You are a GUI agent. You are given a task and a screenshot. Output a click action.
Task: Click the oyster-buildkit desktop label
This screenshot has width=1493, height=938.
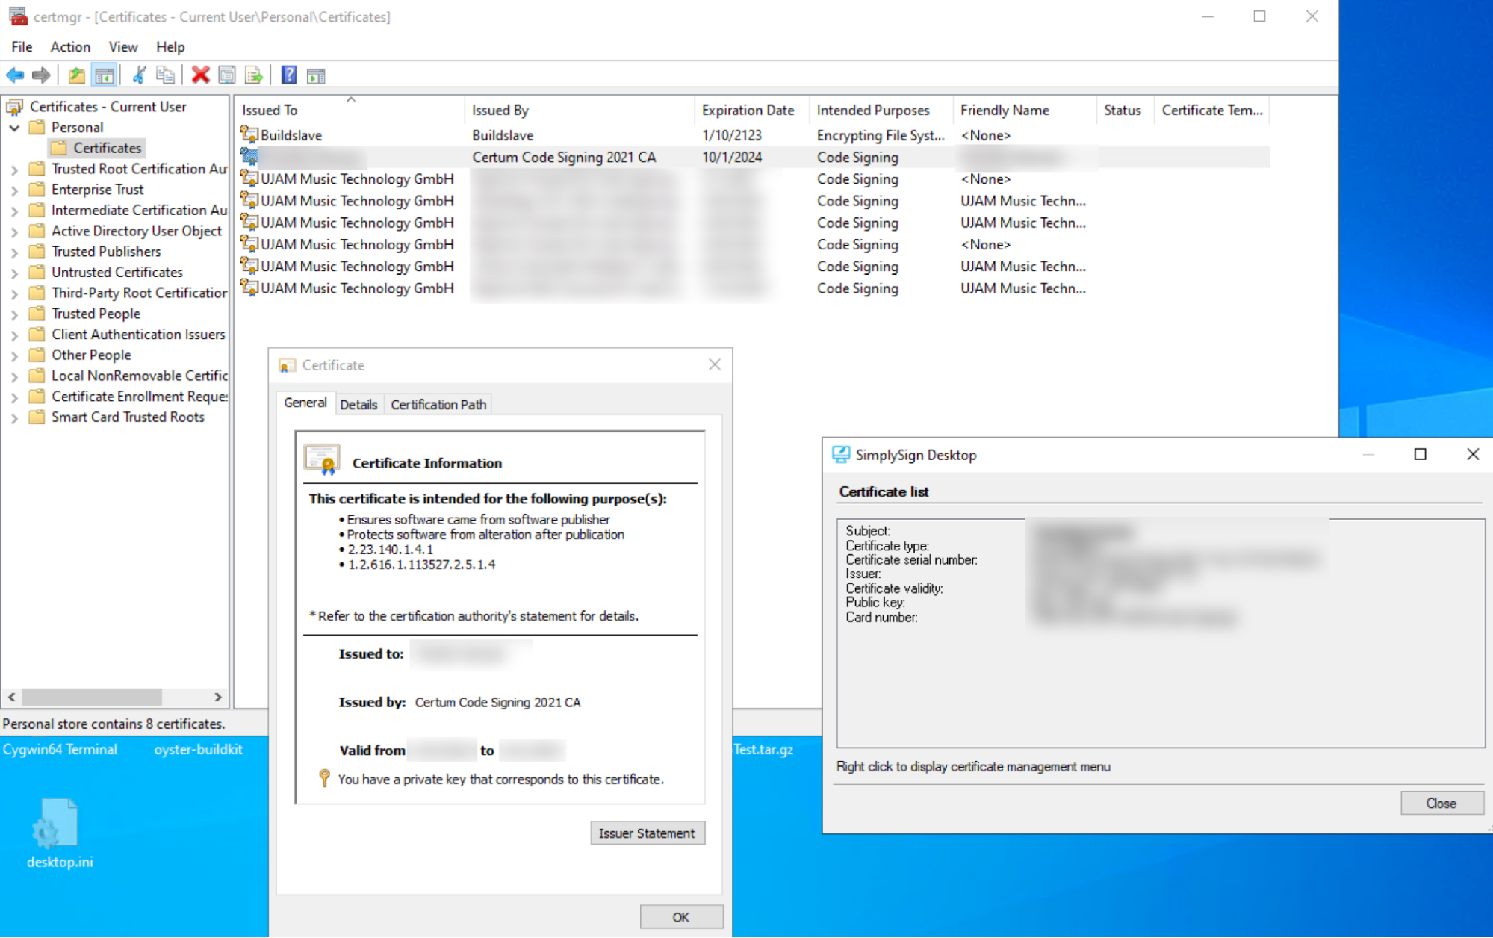pyautogui.click(x=198, y=749)
